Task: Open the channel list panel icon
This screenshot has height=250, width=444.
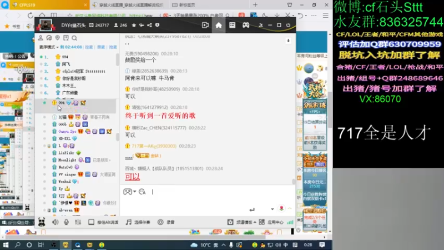Action: point(232,25)
